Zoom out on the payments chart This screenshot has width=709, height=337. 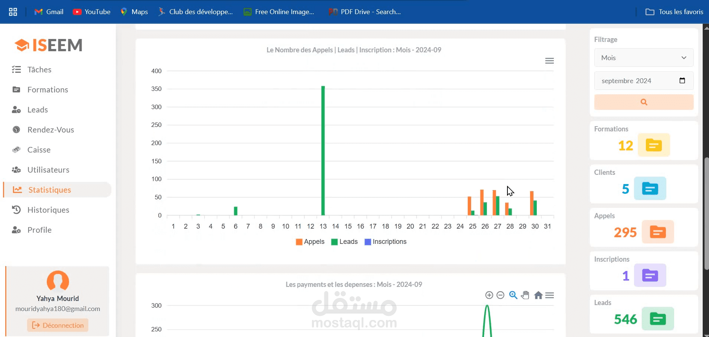tap(500, 295)
